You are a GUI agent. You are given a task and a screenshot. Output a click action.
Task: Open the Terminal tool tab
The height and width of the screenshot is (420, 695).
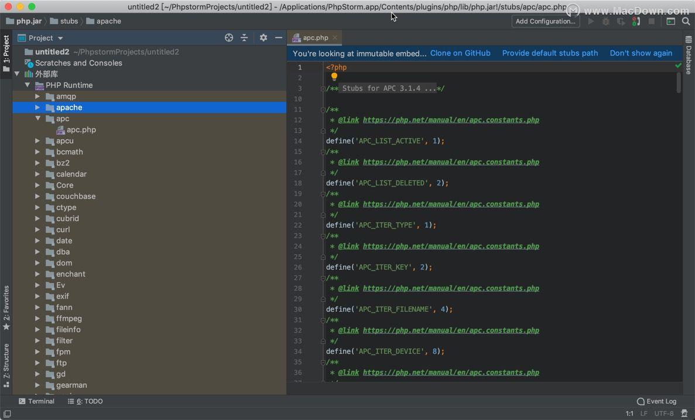[x=36, y=401]
